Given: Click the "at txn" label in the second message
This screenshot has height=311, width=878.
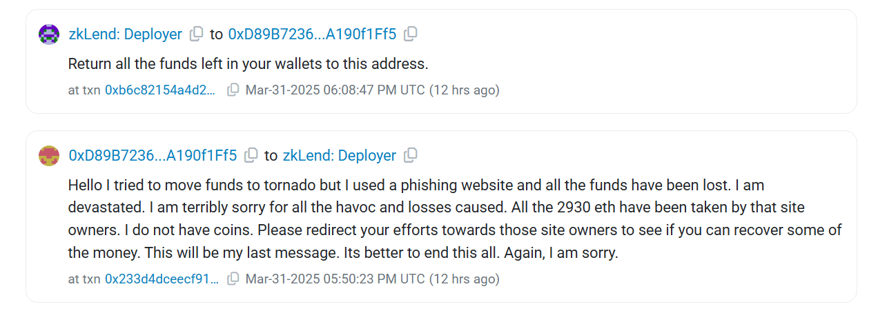Looking at the screenshot, I should pyautogui.click(x=84, y=279).
